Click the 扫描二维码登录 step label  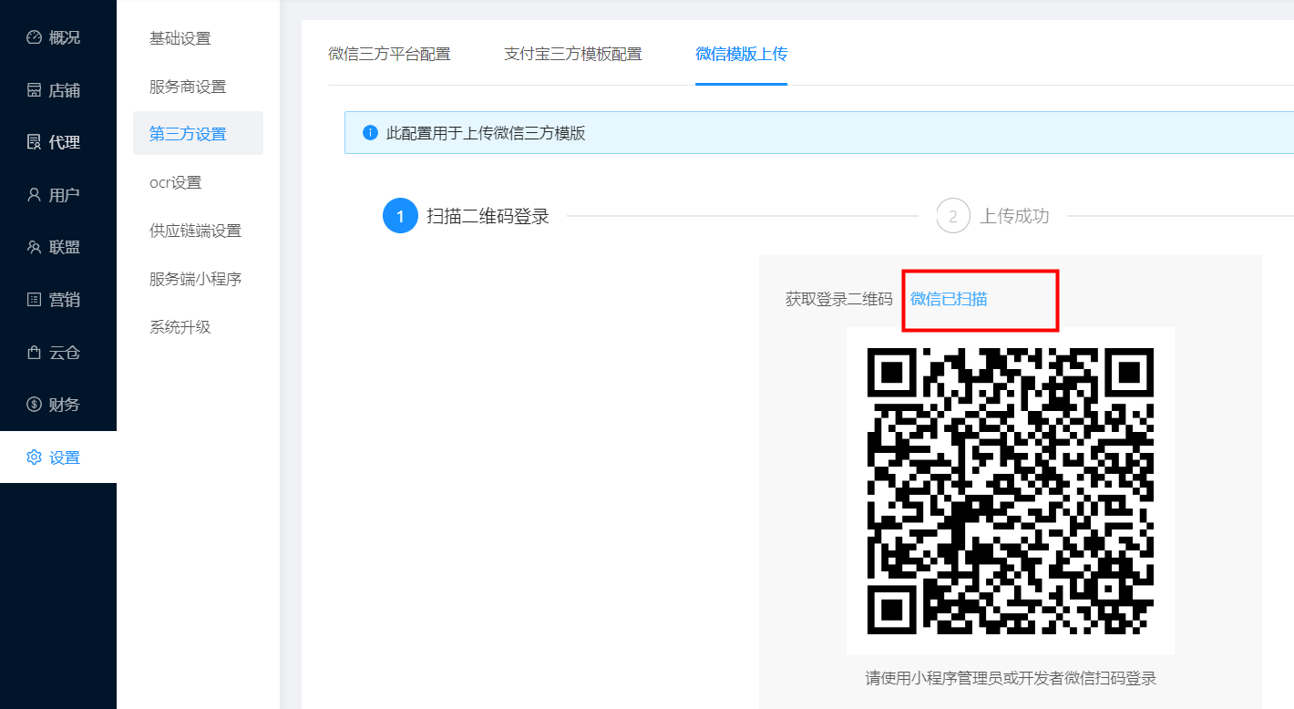[488, 216]
